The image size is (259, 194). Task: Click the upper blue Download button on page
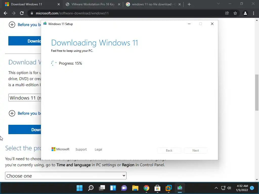(25, 41)
